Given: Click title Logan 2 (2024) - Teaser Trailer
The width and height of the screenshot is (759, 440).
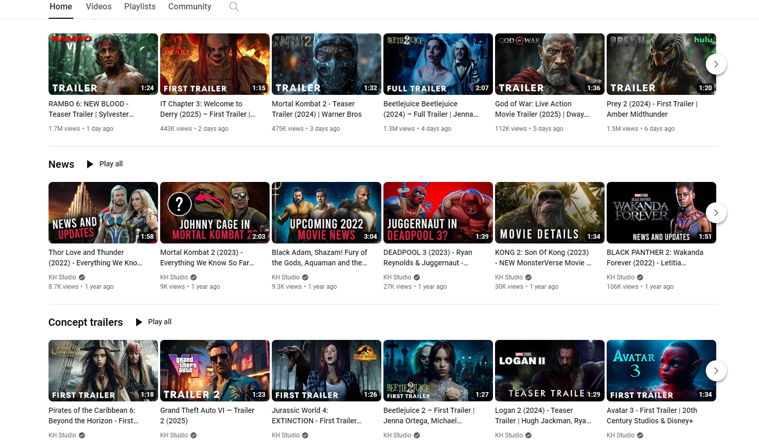Looking at the screenshot, I should [x=543, y=415].
